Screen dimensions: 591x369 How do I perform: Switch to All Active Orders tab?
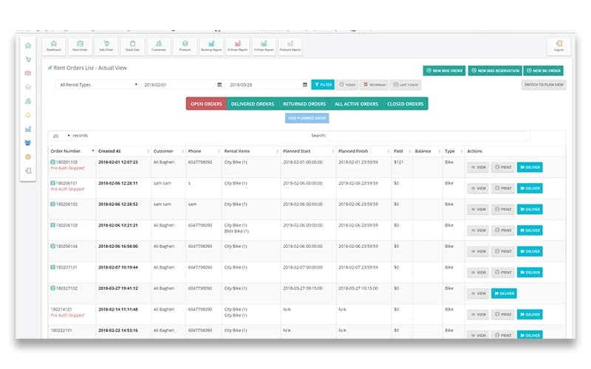point(356,104)
